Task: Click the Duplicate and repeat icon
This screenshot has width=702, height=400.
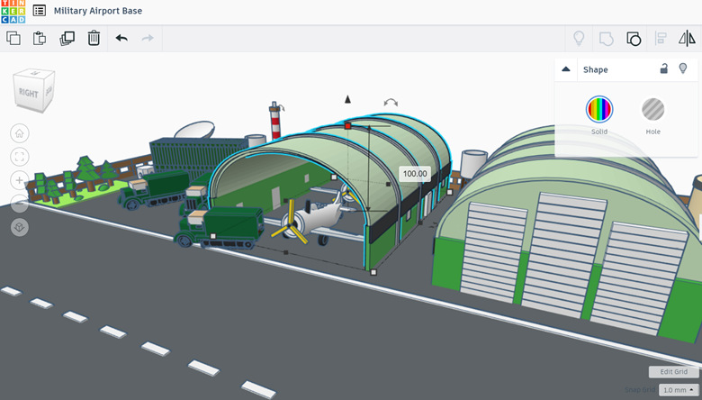Action: point(67,38)
